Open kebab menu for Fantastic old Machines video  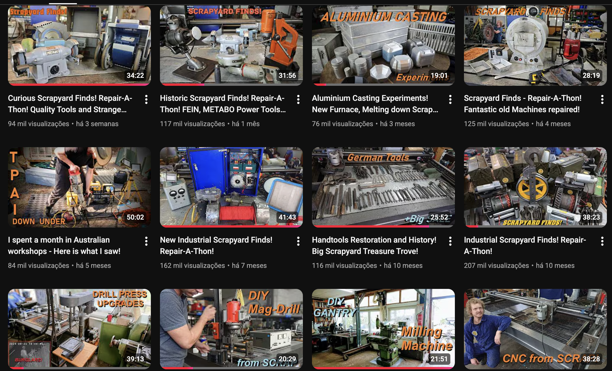[x=602, y=99]
